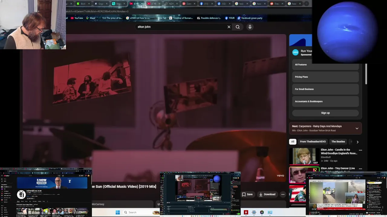Select 'From TheBeatlesVEVO' filter chip
This screenshot has height=217, width=387.
click(x=313, y=142)
